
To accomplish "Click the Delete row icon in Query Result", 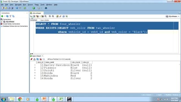I will 40,59.
